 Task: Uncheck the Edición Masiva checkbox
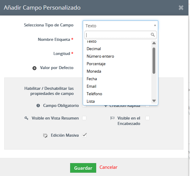[x=84, y=135]
